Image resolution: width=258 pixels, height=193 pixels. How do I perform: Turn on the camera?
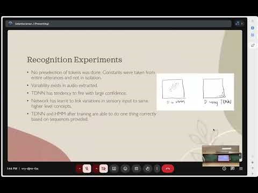[104, 168]
